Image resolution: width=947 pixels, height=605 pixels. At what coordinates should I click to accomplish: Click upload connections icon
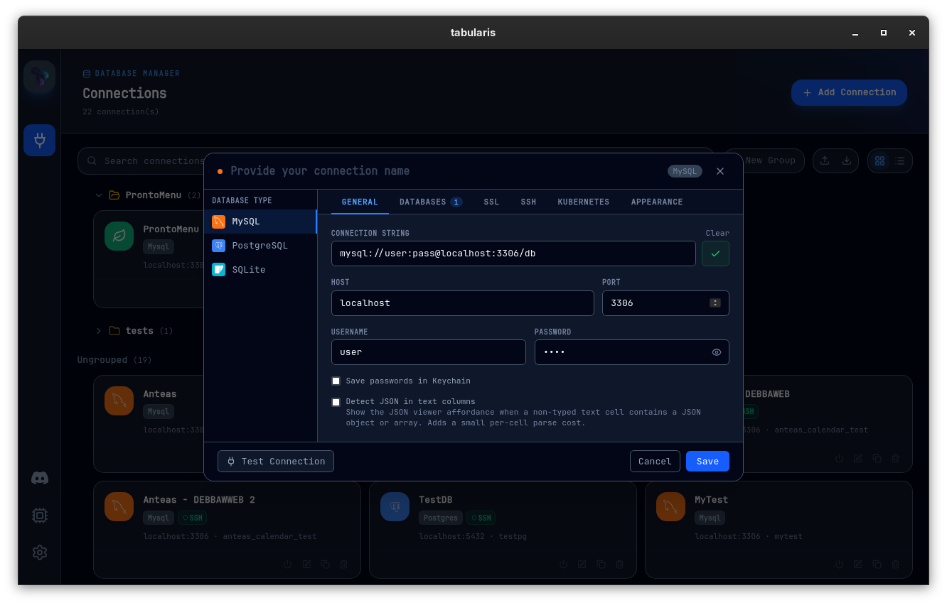[x=825, y=160]
